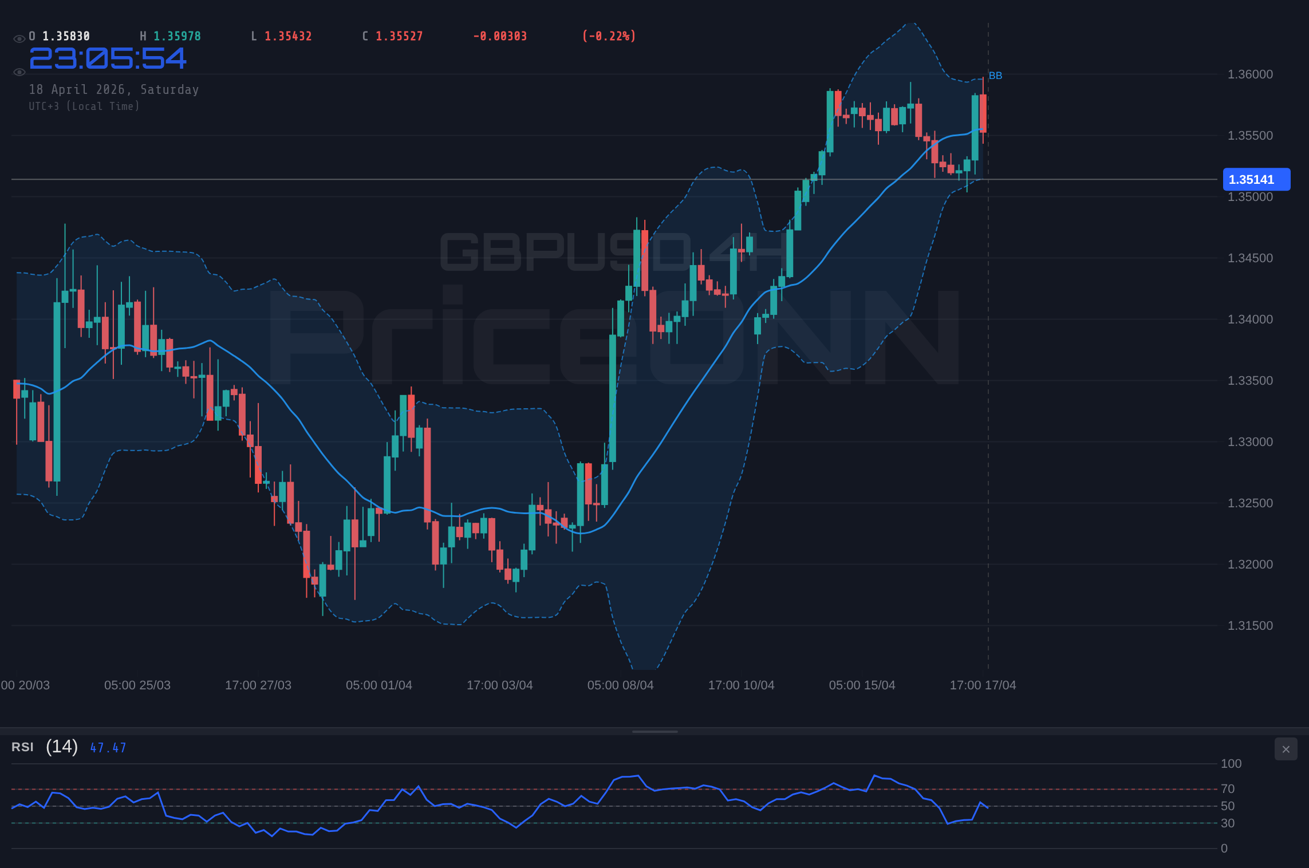Click the 1.33500 price axis label
This screenshot has height=868, width=1309.
(x=1250, y=381)
